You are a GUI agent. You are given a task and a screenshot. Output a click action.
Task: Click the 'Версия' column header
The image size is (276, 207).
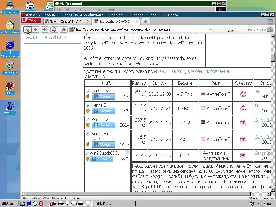tap(185, 83)
